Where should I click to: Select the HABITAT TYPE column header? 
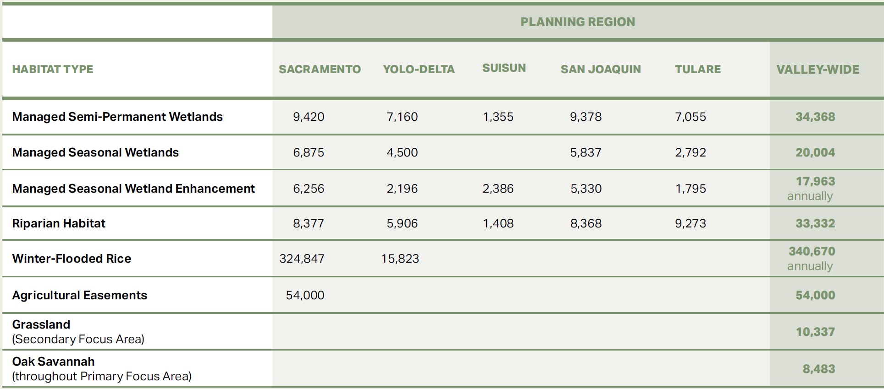coord(53,69)
